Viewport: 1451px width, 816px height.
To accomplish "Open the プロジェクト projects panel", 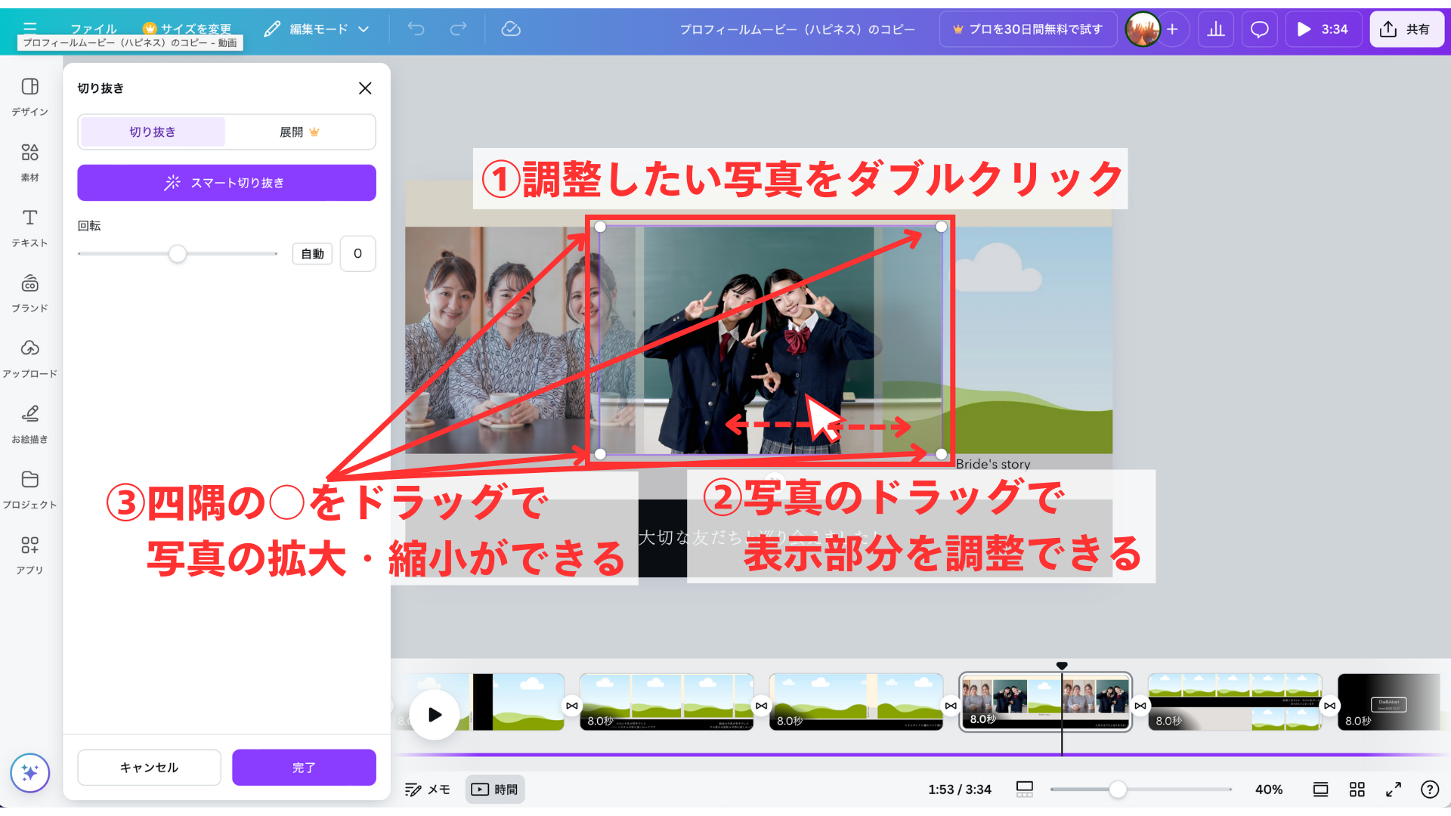I will [x=30, y=490].
